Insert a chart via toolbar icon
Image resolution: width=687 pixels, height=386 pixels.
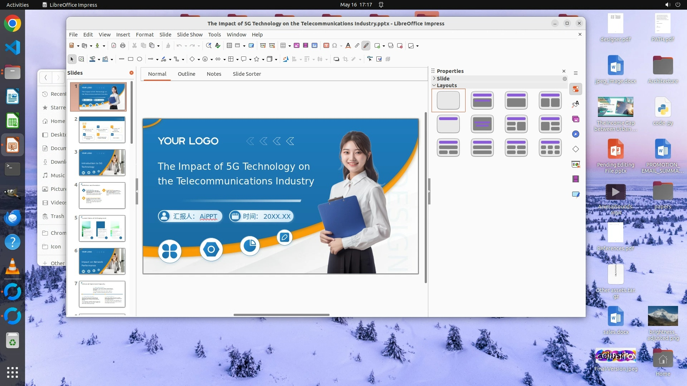[x=315, y=46]
